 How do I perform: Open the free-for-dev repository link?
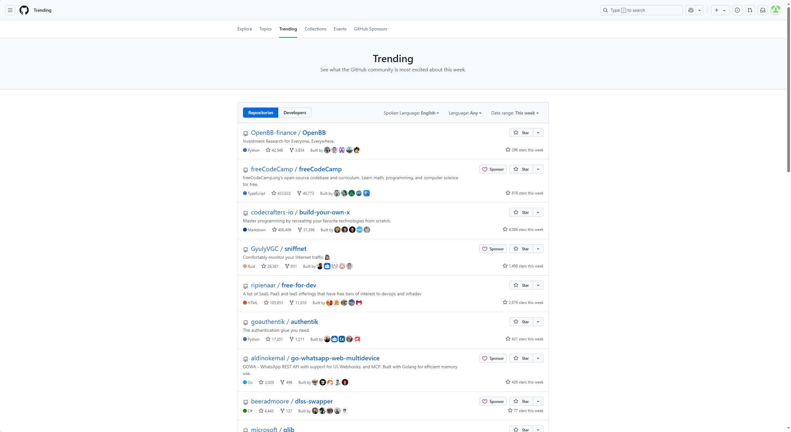(x=299, y=285)
